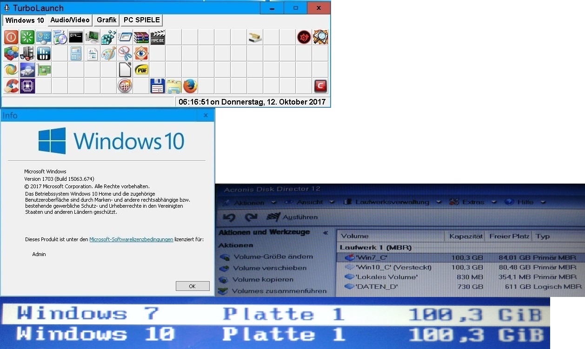Launch the red power button icon in TurboLaunch
585x349 pixels.
click(x=11, y=37)
